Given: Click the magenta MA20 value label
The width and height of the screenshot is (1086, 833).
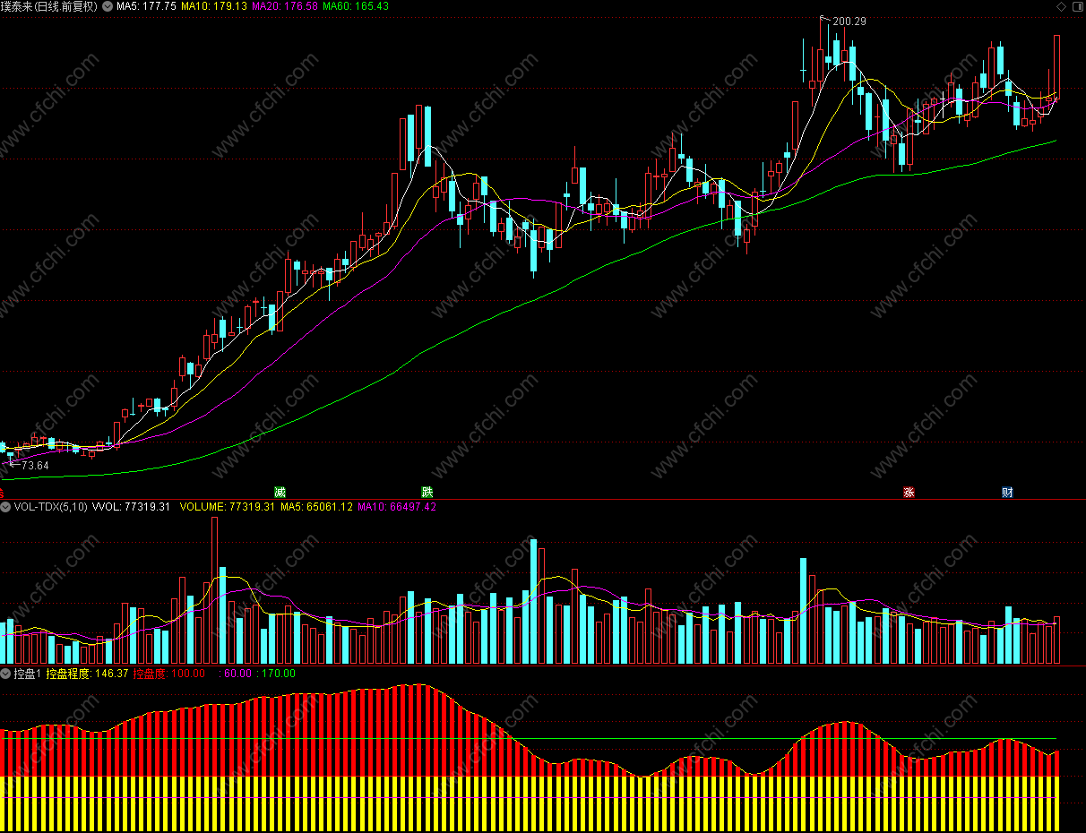Looking at the screenshot, I should coord(285,6).
